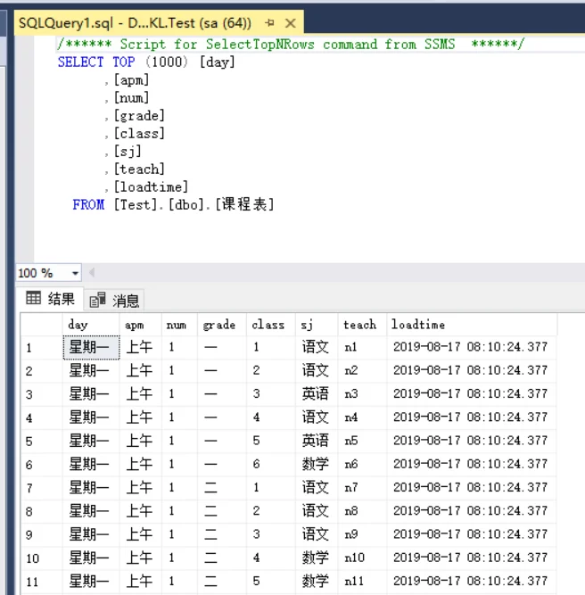
Task: Click [loadtime] in the query editor
Action: 151,187
